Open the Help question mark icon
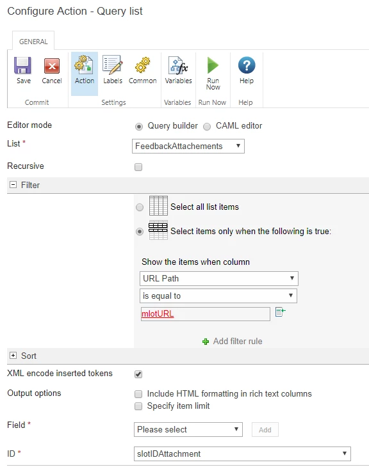Image resolution: width=369 pixels, height=474 pixels. click(x=247, y=65)
